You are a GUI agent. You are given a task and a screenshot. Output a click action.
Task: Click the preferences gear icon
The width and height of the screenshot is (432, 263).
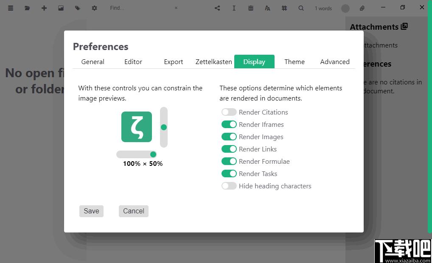pos(94,8)
